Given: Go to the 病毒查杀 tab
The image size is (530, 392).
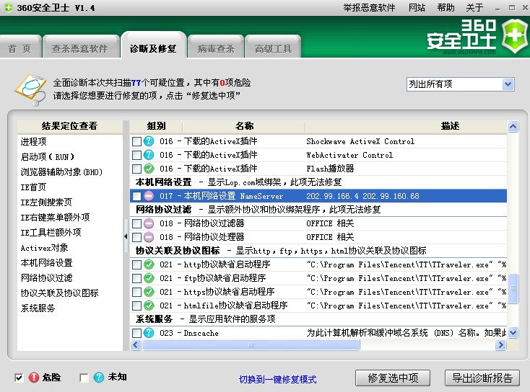Looking at the screenshot, I should [x=216, y=48].
